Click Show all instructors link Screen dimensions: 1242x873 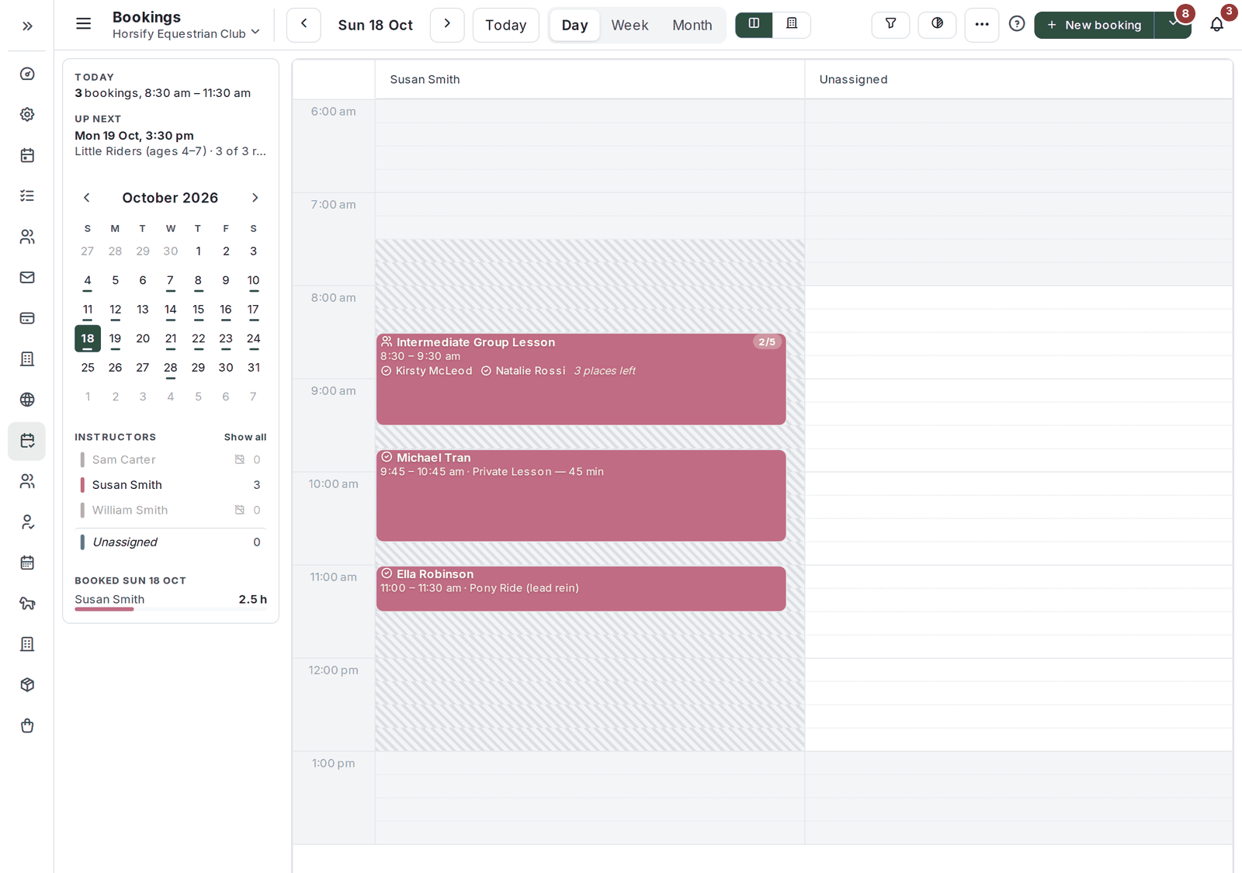click(x=245, y=437)
